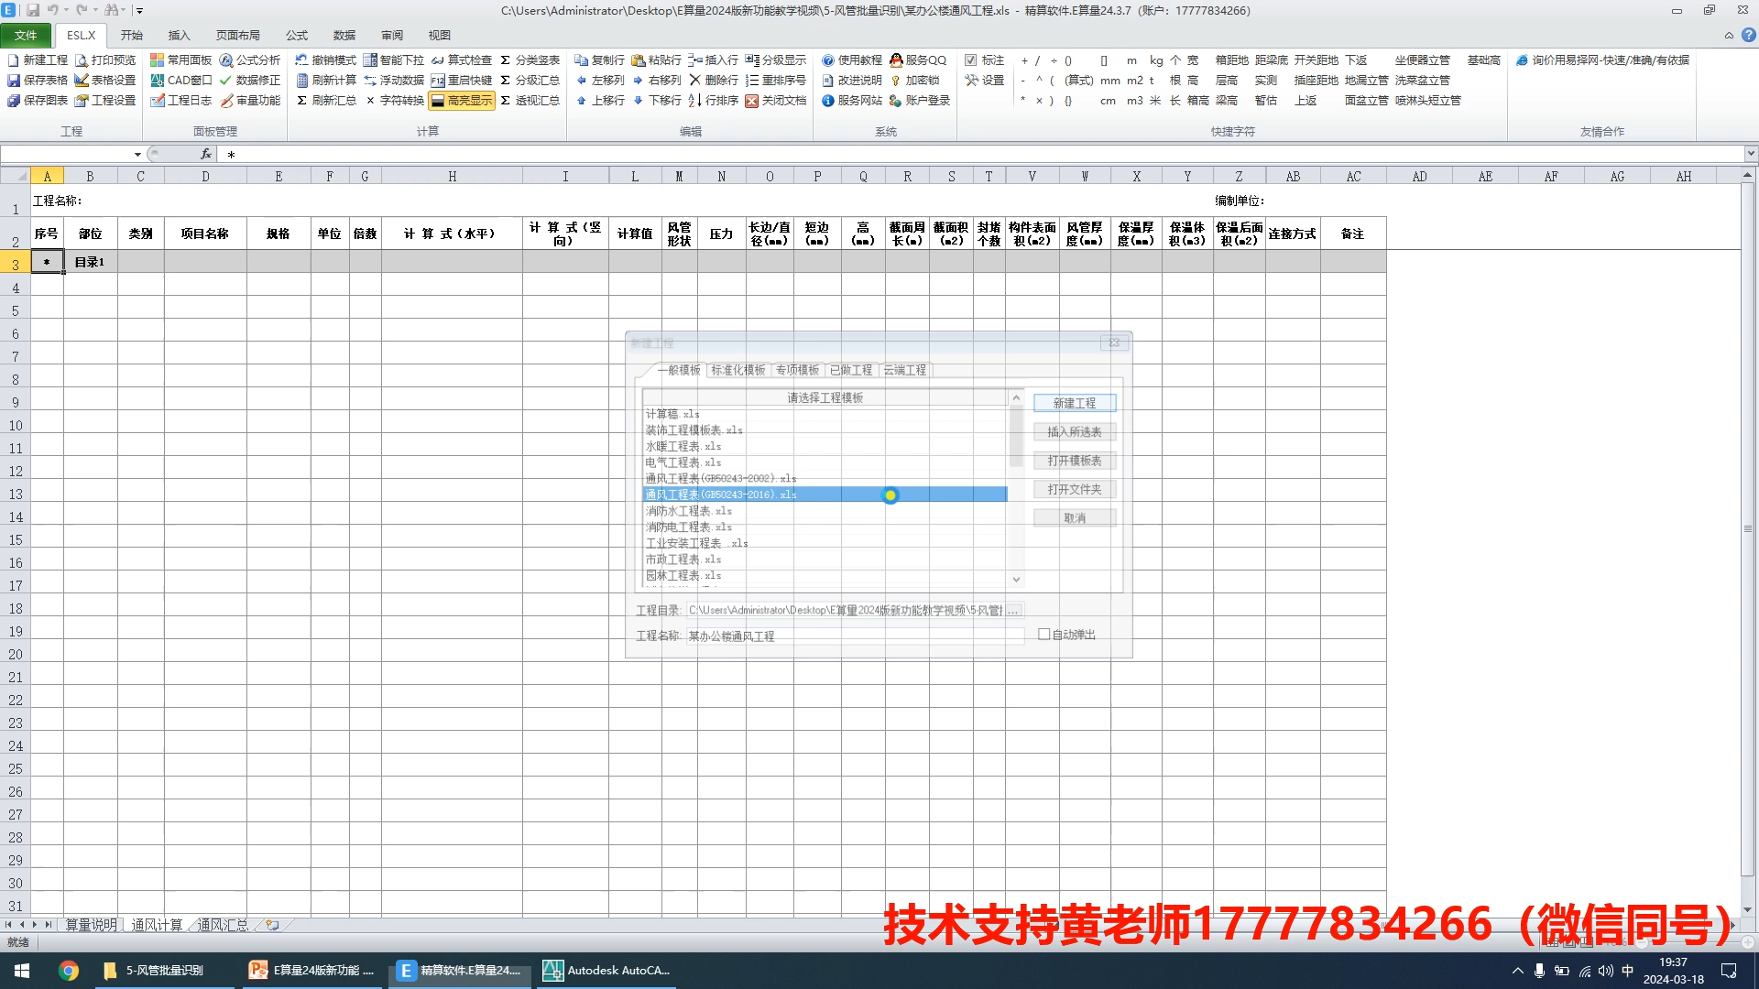Toggle the 标注 checkbox in ribbon

pos(971,60)
